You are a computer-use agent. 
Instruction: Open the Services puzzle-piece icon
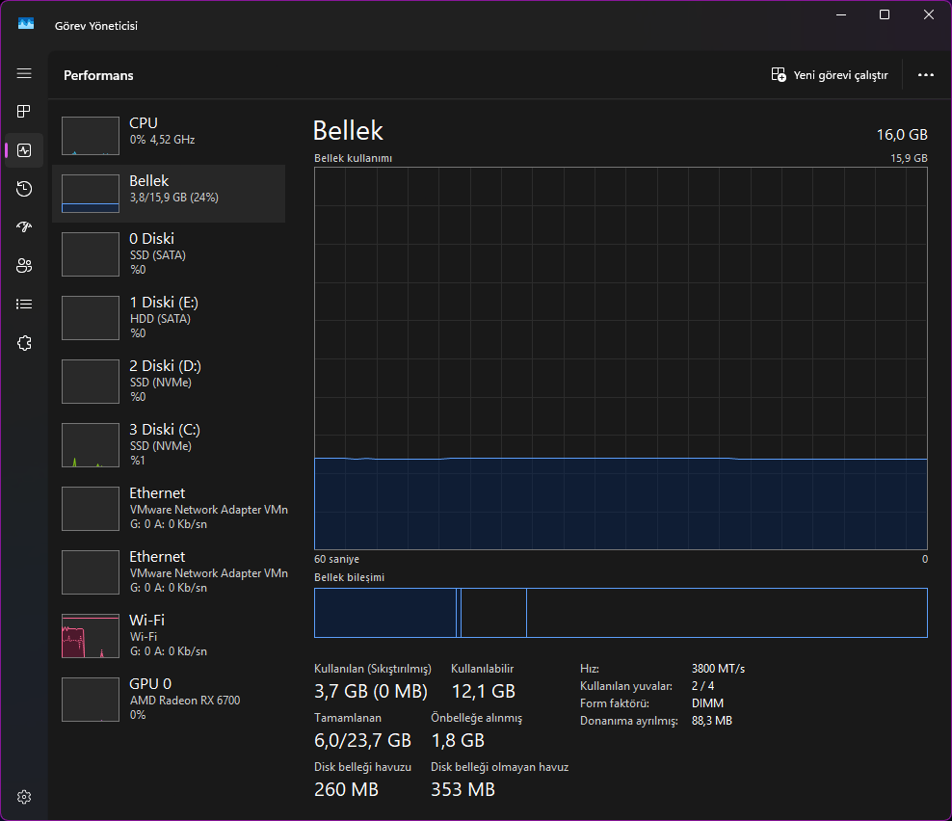tap(24, 343)
